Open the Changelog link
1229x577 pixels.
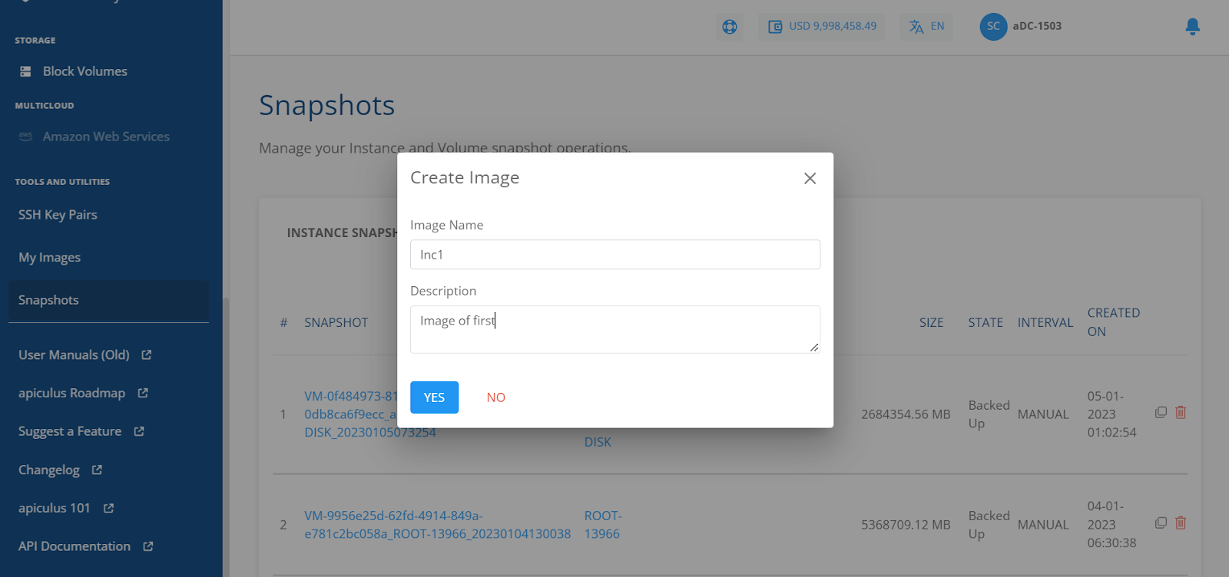(x=48, y=470)
